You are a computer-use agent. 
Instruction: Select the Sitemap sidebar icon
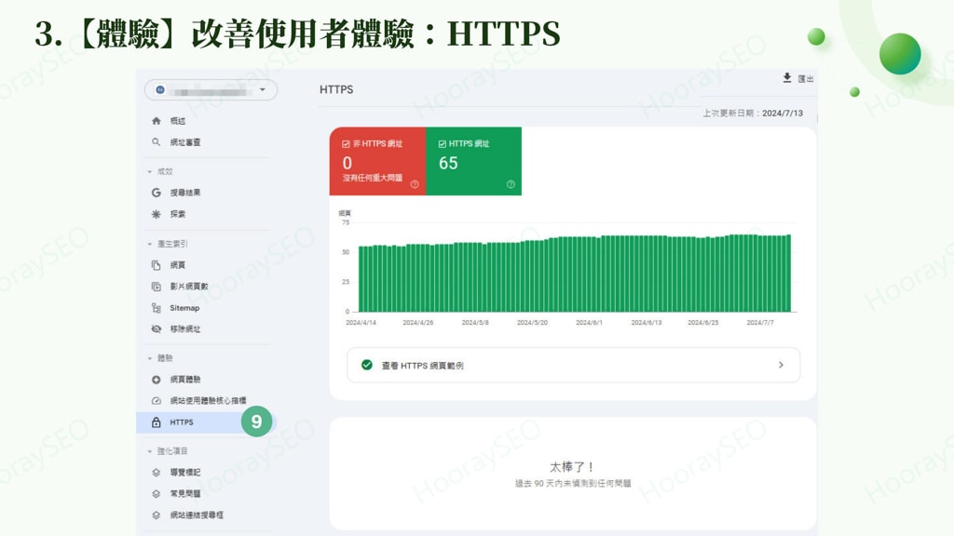(156, 307)
